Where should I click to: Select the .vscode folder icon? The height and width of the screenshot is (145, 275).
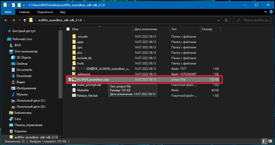74,37
